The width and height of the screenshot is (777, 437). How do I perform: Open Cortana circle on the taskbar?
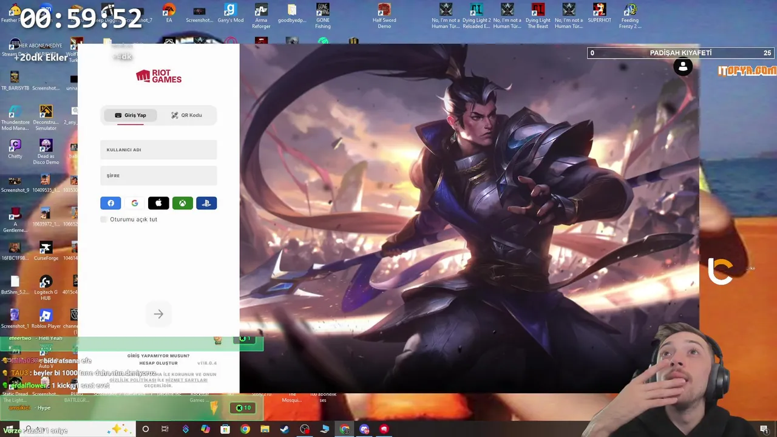[145, 429]
